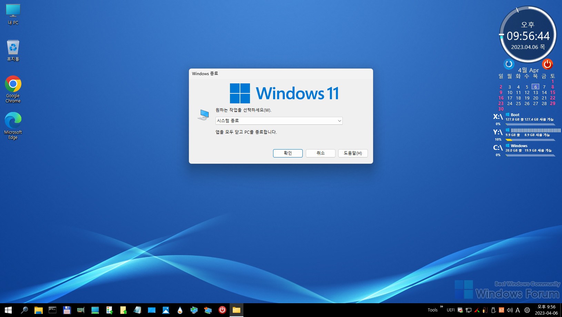Open the 내 PC desktop icon
Viewport: 562px width, 317px height.
(13, 14)
